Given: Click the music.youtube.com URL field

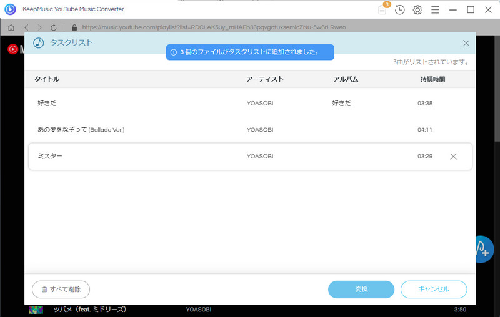Looking at the screenshot, I should [x=214, y=27].
